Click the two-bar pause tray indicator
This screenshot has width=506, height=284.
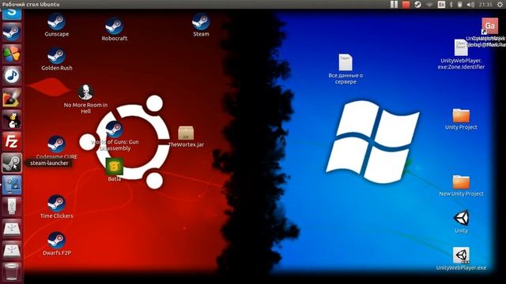click(394, 4)
